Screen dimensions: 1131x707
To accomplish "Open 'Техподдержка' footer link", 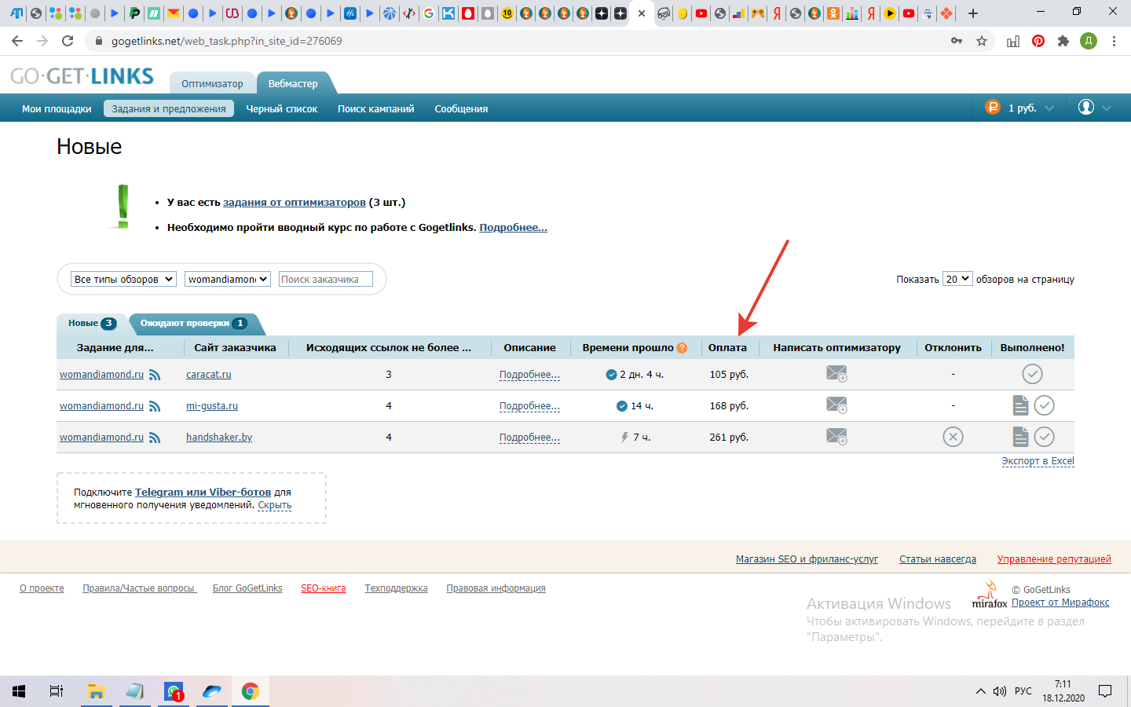I will (x=396, y=588).
